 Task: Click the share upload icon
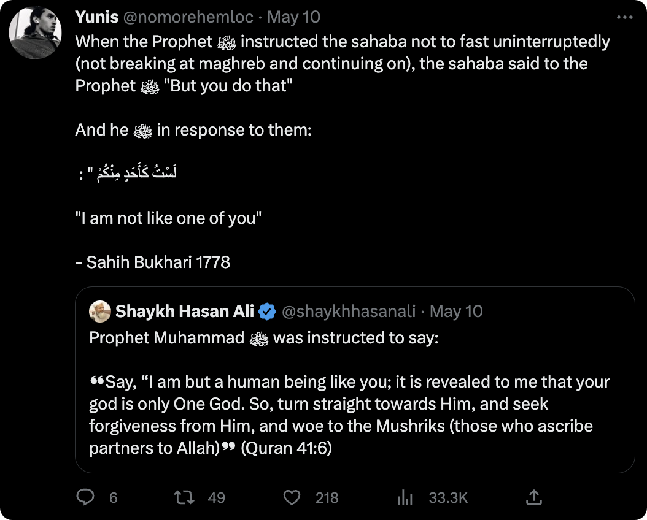coord(534,497)
